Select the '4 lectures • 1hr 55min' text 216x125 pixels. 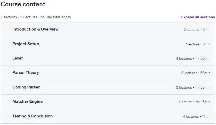click(193, 58)
